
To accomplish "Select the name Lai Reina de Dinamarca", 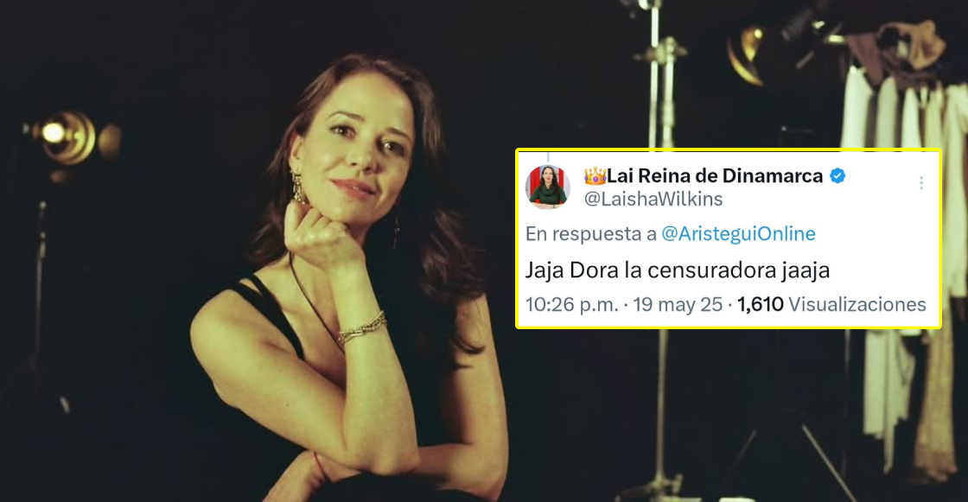I will point(715,176).
